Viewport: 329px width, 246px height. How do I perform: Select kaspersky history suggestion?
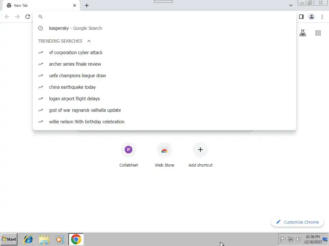pos(164,28)
